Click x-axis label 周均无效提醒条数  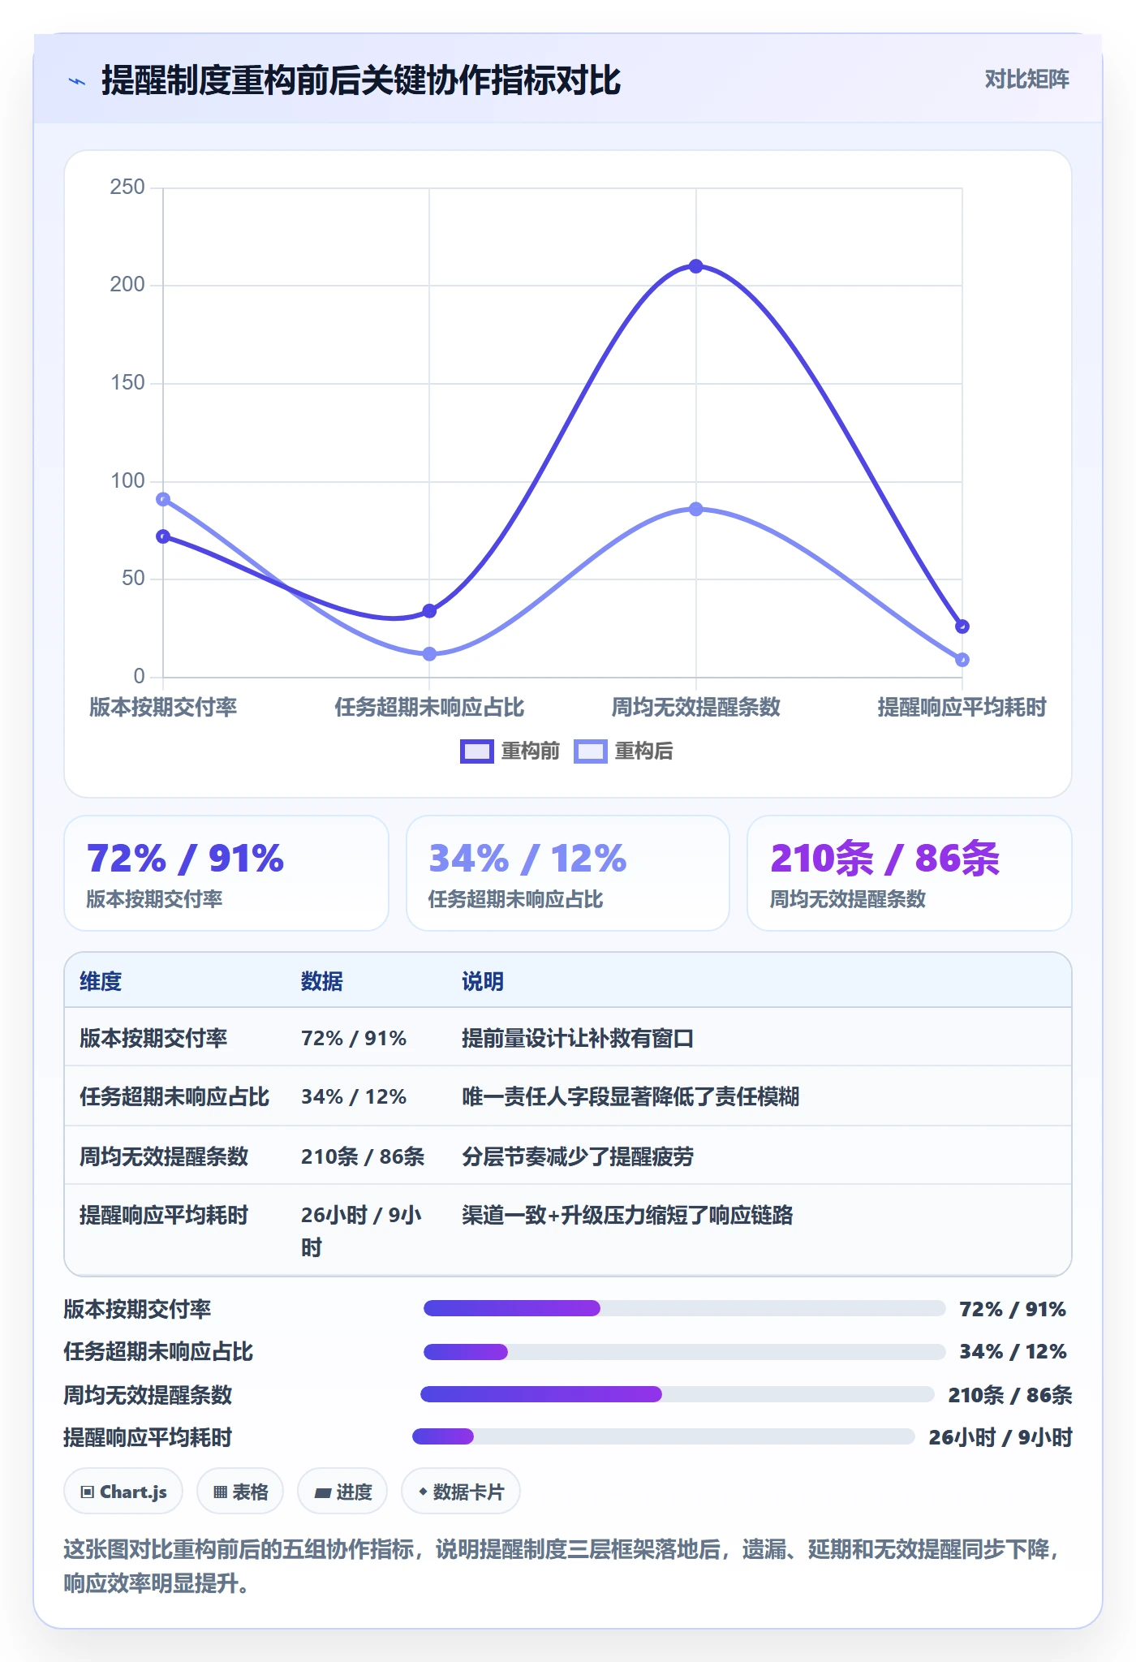[695, 707]
